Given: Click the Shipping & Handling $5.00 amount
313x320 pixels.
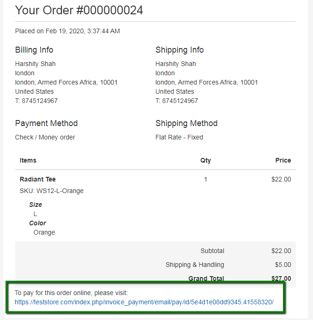Looking at the screenshot, I should click(283, 265).
